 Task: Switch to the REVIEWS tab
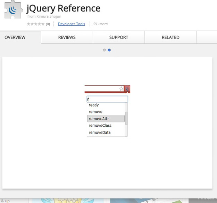point(67,37)
